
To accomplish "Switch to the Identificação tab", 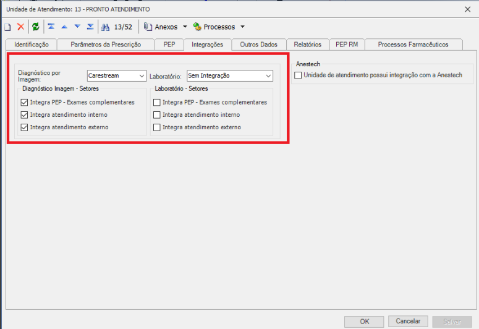I will click(x=31, y=45).
